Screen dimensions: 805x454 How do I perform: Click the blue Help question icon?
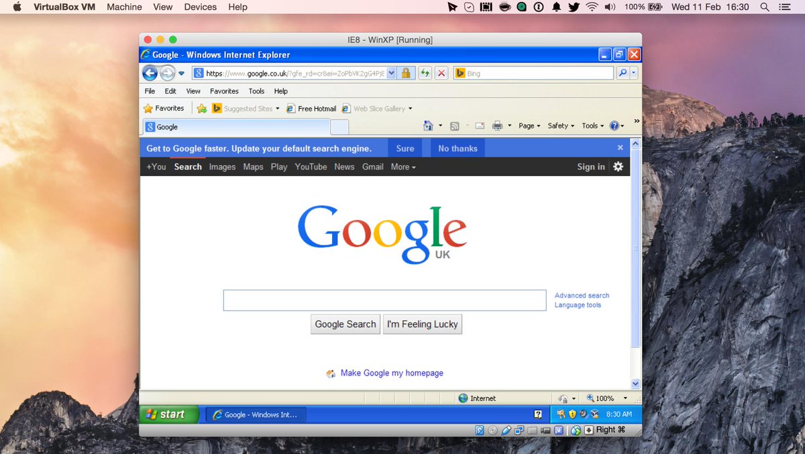pos(613,125)
